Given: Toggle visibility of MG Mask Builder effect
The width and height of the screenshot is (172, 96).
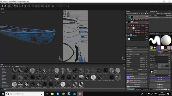Looking at the screenshot, I should point(131,25).
